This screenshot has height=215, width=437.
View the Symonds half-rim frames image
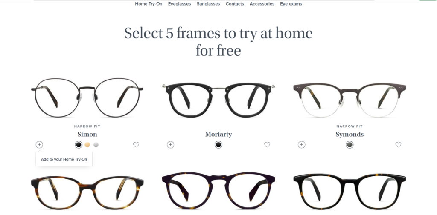(x=350, y=100)
